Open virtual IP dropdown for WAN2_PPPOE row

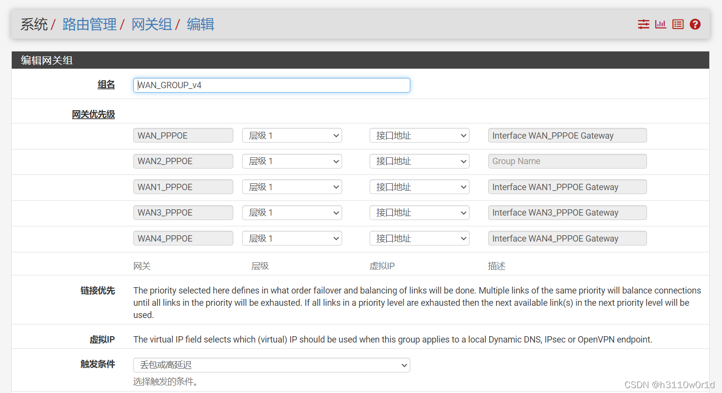(420, 161)
